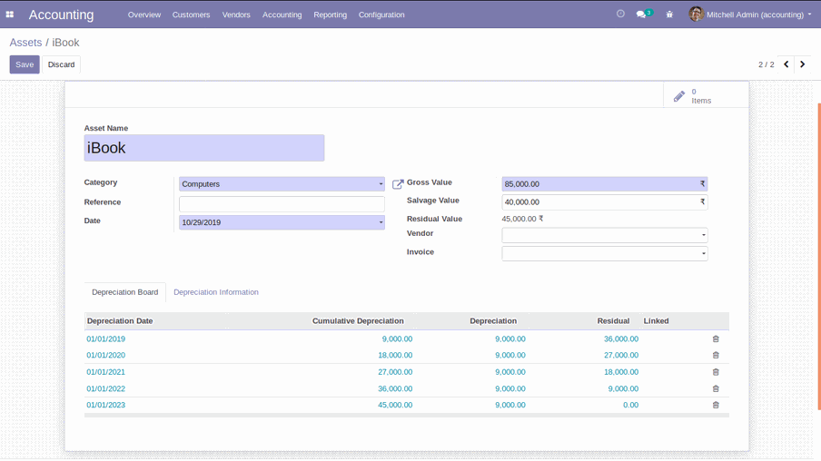The image size is (821, 461).
Task: Click the Depreciation column header
Action: click(x=493, y=320)
